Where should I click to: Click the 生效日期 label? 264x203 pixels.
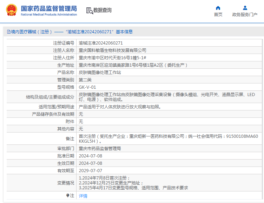(x=66, y=163)
